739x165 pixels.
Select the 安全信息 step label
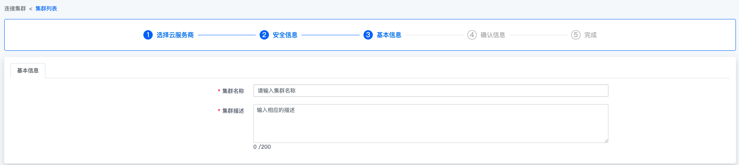point(285,35)
